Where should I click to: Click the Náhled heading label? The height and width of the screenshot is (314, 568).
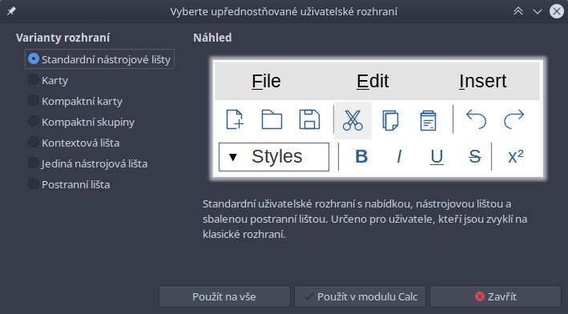[212, 38]
